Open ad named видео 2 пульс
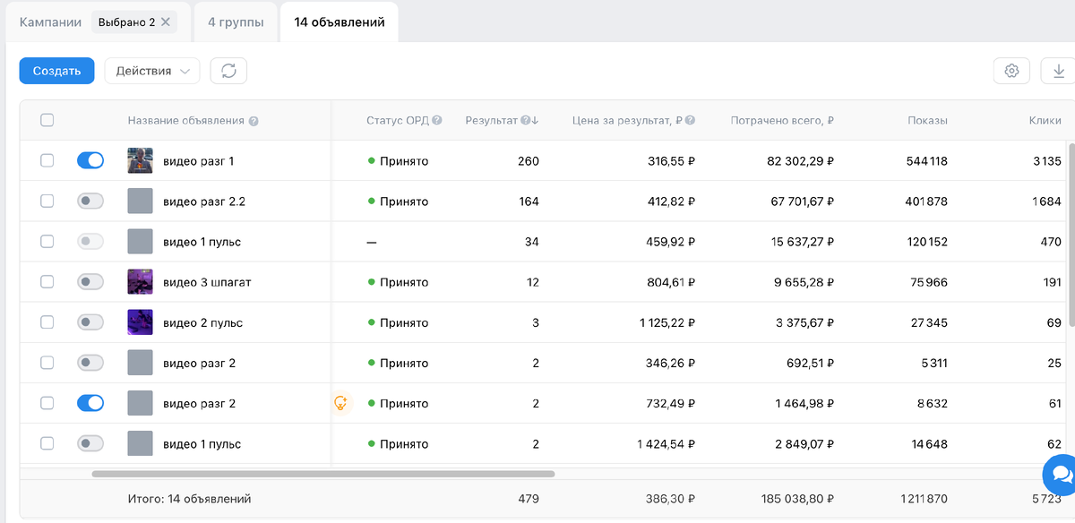The width and height of the screenshot is (1075, 523). coord(202,322)
